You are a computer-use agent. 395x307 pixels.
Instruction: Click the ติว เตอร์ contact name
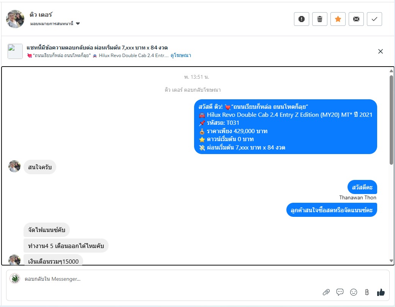coord(41,14)
